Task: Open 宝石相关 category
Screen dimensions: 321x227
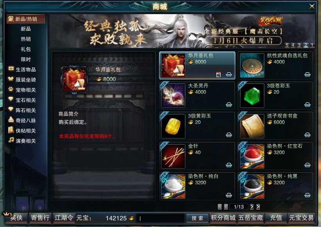Action: click(22, 100)
